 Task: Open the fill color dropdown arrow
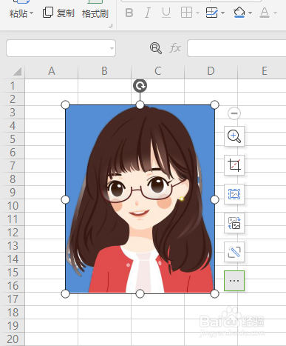click(251, 13)
